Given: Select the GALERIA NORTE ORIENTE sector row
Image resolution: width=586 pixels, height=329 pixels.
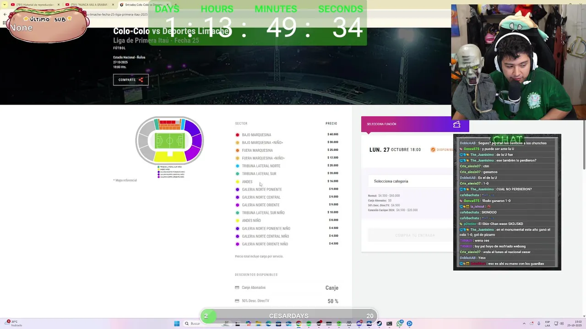Looking at the screenshot, I should coord(287,205).
